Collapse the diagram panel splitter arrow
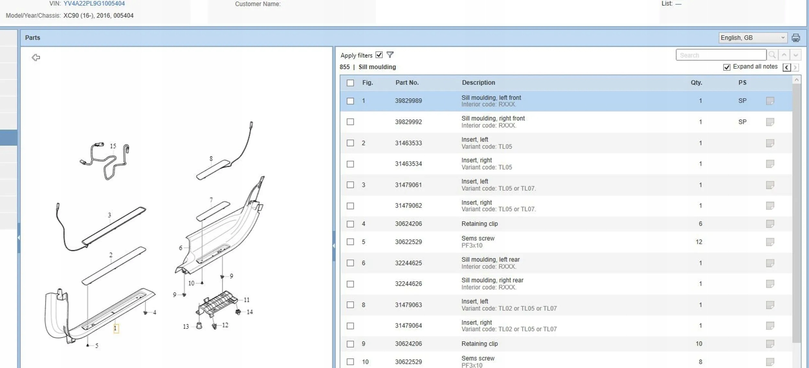809x368 pixels. [x=334, y=246]
